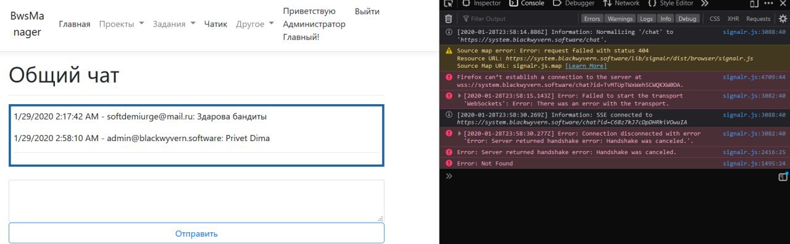
Task: Open the Learn More link in source map warning
Action: coord(586,66)
